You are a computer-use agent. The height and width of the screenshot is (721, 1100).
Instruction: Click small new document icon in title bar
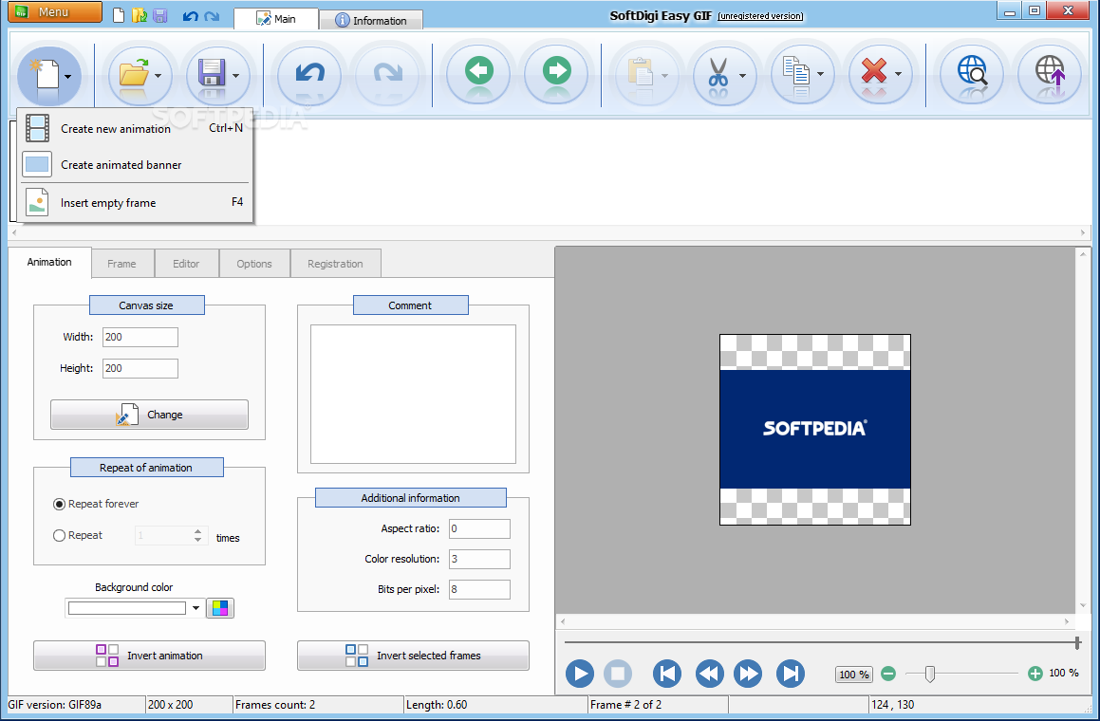point(119,15)
